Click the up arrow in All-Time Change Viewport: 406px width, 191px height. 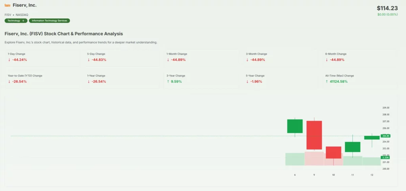pos(327,82)
